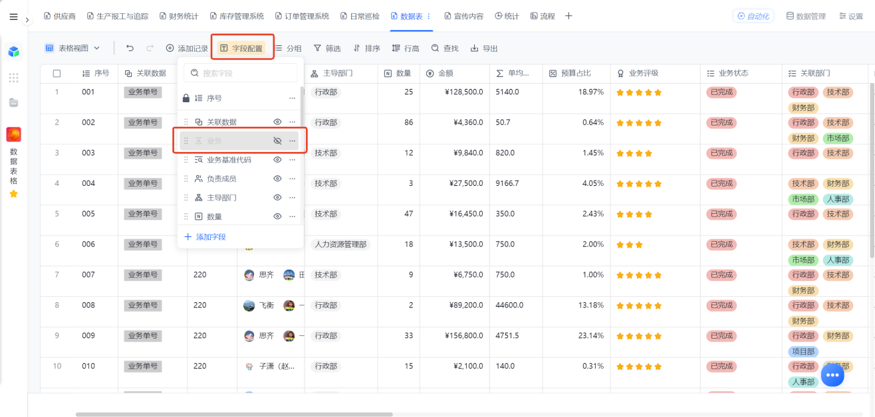Open the hamburger menu icon
This screenshot has height=417, width=875.
point(13,17)
